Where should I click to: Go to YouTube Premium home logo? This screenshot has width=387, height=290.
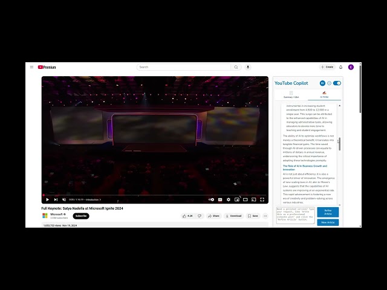pyautogui.click(x=47, y=67)
